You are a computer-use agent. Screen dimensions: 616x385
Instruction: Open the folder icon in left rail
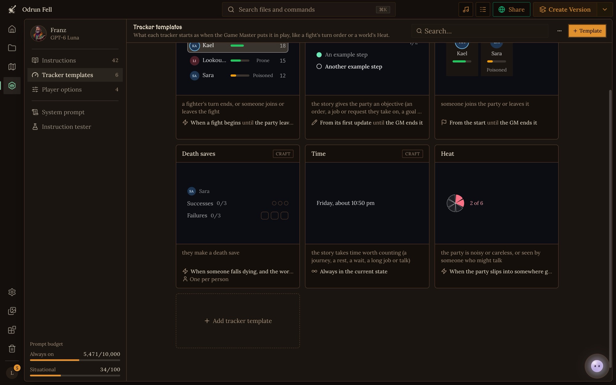[x=12, y=48]
